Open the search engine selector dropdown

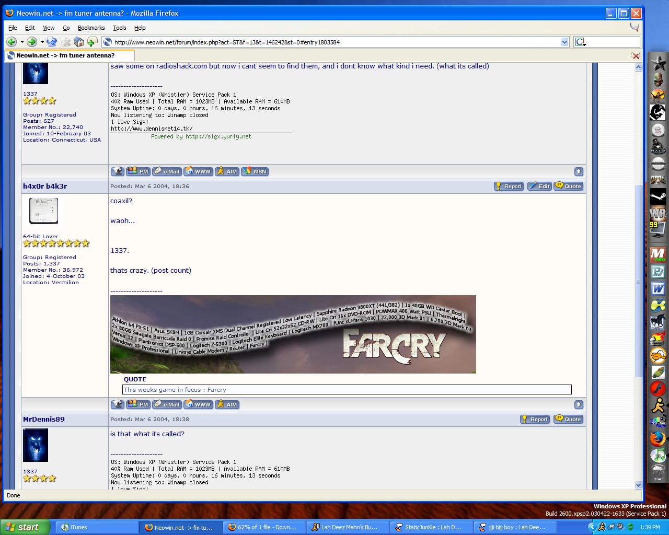[x=580, y=42]
